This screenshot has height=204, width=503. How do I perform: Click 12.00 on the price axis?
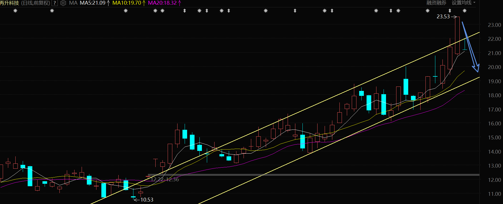[x=494, y=180]
